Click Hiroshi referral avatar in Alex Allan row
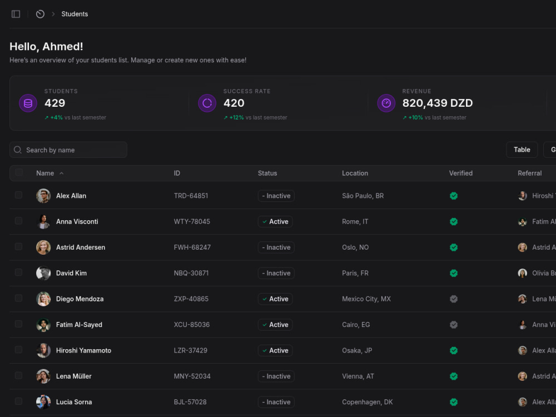The width and height of the screenshot is (556, 417). [522, 196]
